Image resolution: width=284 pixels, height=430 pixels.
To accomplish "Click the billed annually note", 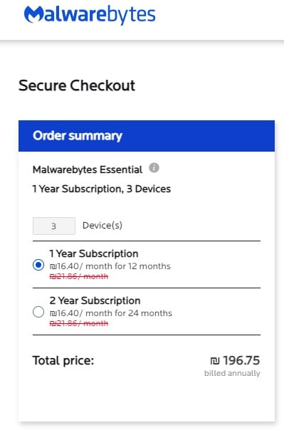I will click(232, 373).
